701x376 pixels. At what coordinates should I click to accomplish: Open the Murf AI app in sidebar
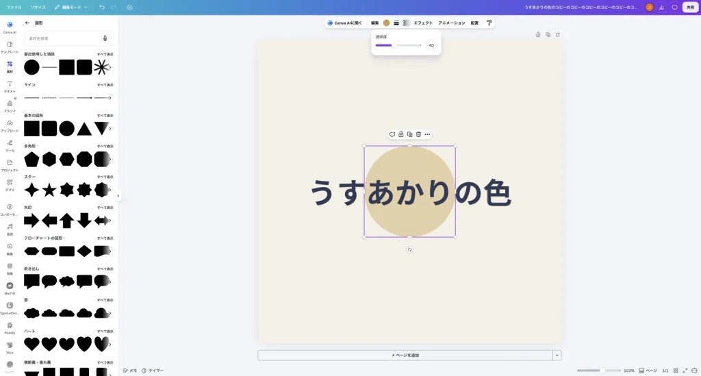coord(10,288)
